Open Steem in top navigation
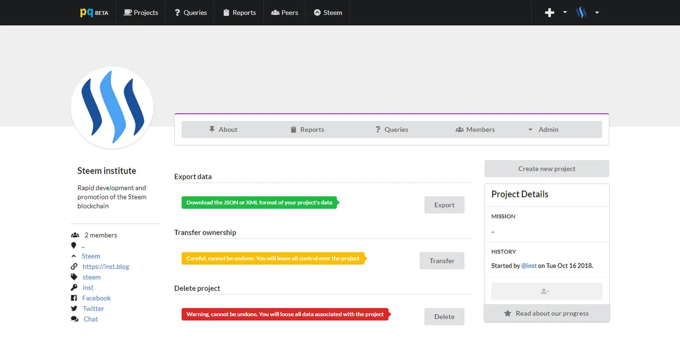680x354 pixels. [x=328, y=12]
